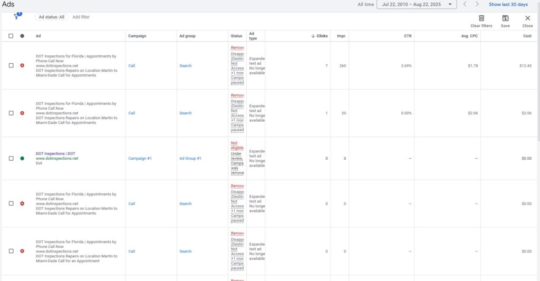
Task: Click 5.00% CTR value
Action: click(406, 113)
